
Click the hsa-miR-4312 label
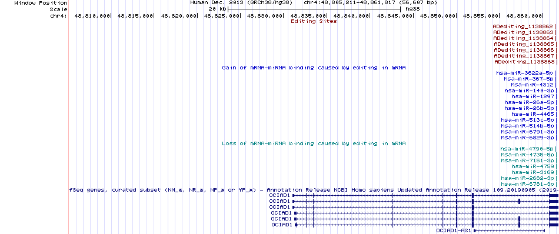click(533, 85)
